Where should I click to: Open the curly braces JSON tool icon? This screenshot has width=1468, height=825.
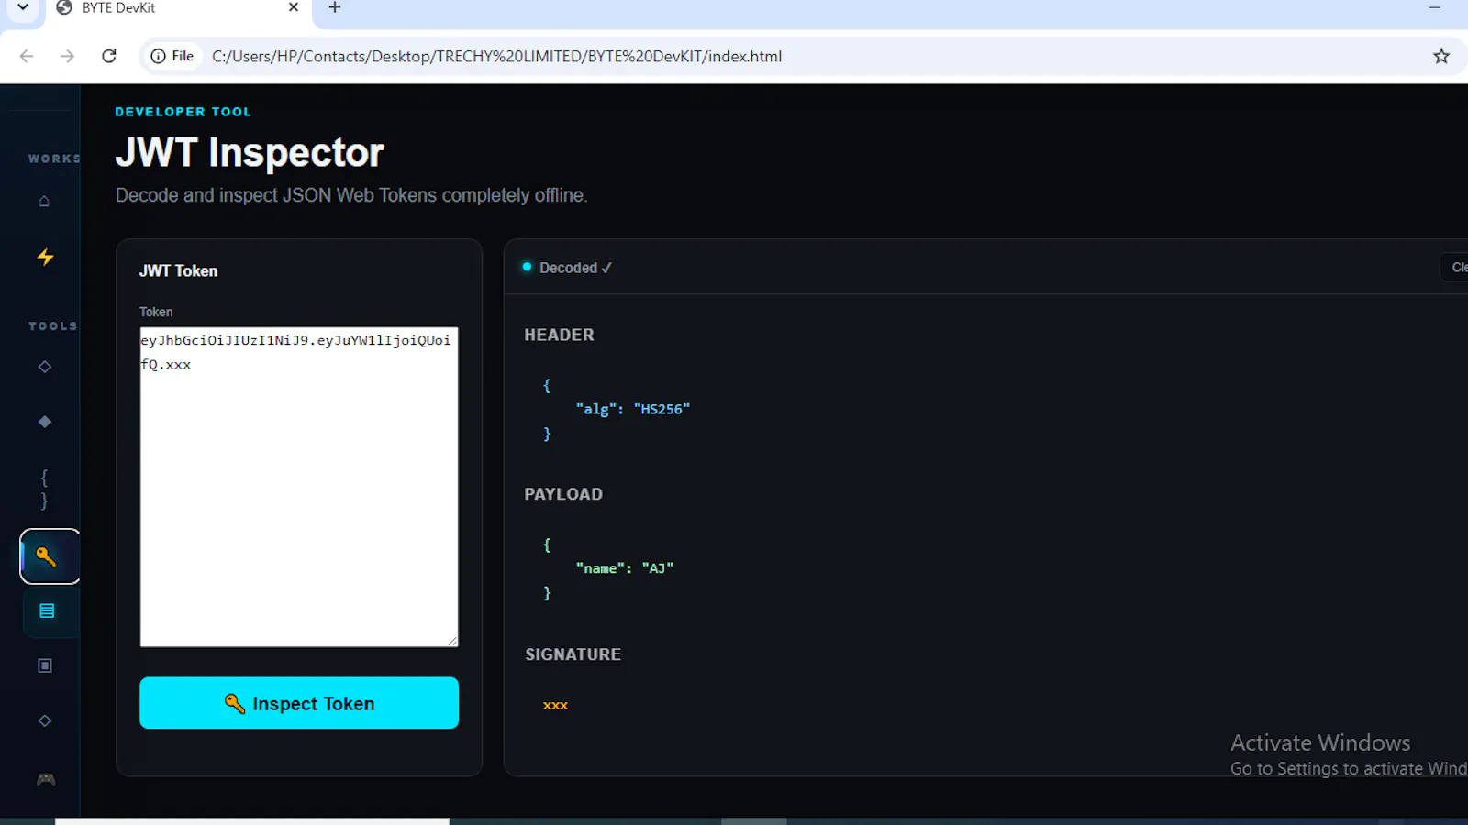click(44, 489)
